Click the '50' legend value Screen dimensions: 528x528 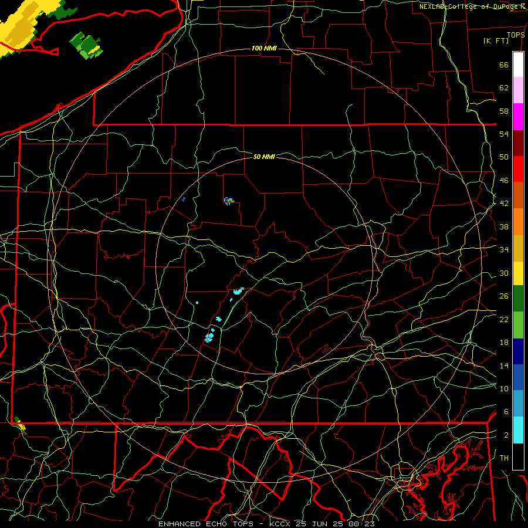tap(504, 157)
